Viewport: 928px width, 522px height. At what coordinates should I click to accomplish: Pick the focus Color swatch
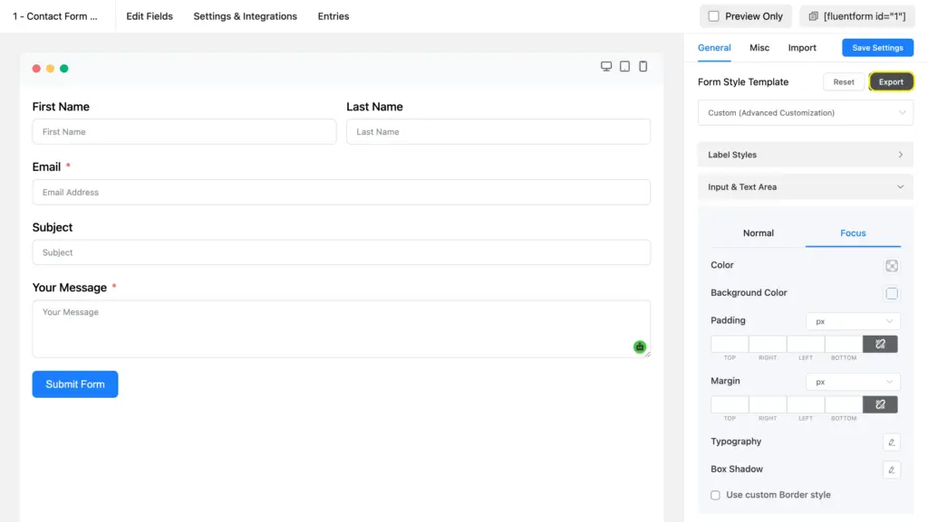point(892,266)
